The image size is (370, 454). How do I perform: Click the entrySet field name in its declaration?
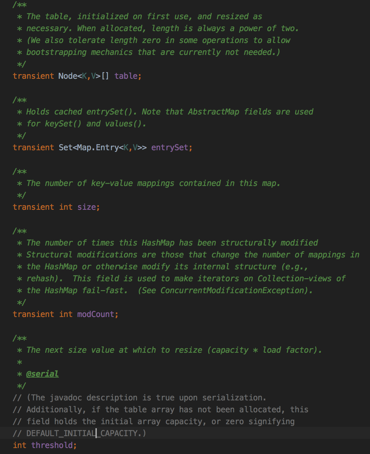(169, 148)
